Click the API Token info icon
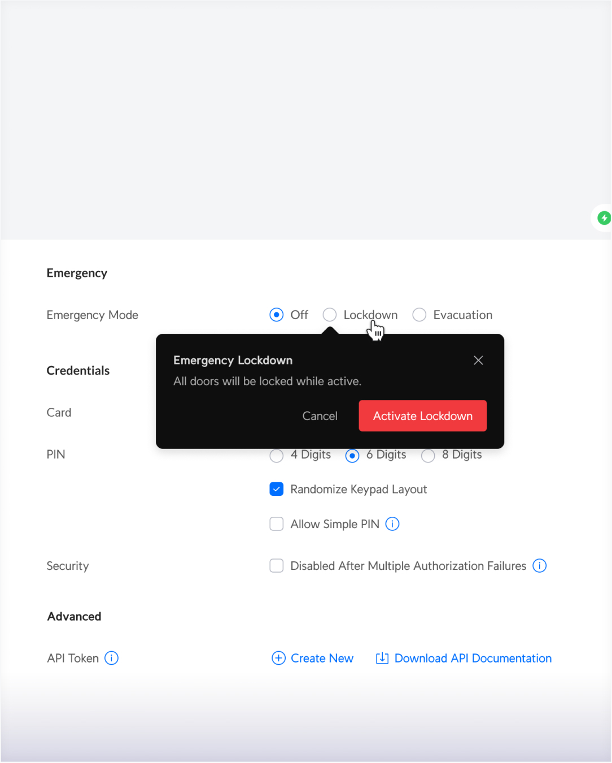 (112, 659)
